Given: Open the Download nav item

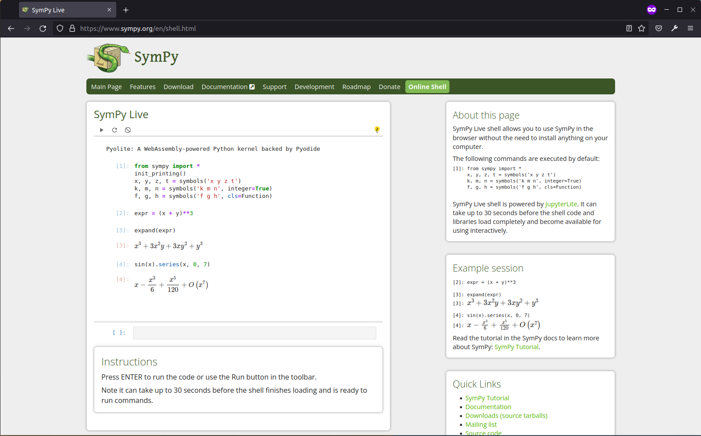Looking at the screenshot, I should coord(178,87).
